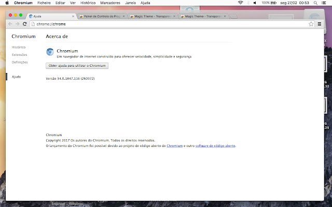Reload the current page
Viewport: 332px width, 207px height.
24,24
